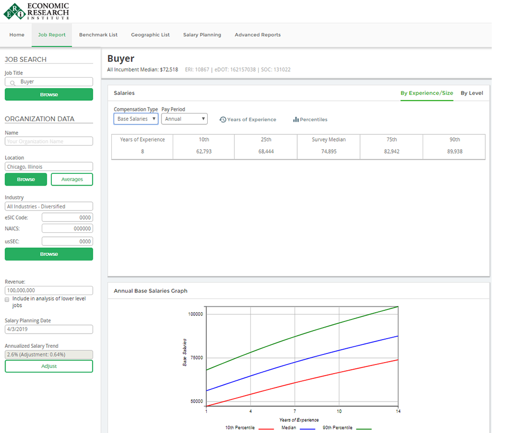508x433 pixels.
Task: Click Browse under Job Title
Action: click(x=49, y=94)
